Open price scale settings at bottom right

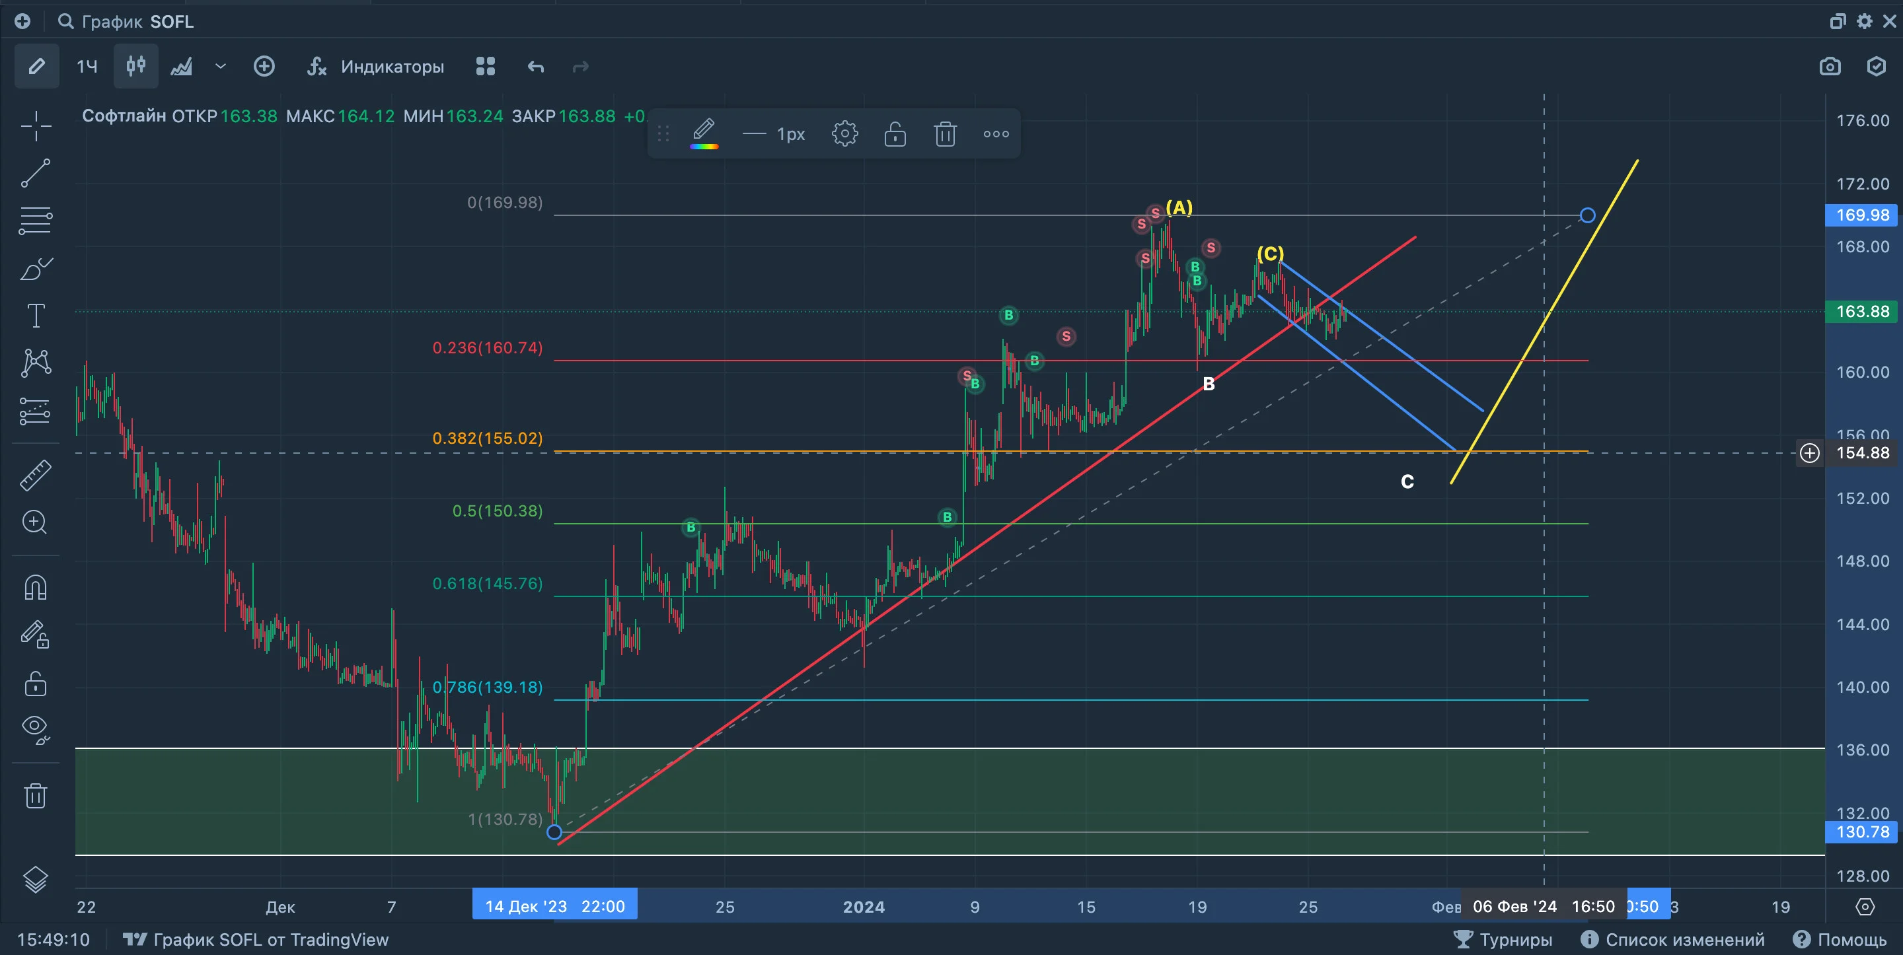tap(1865, 906)
